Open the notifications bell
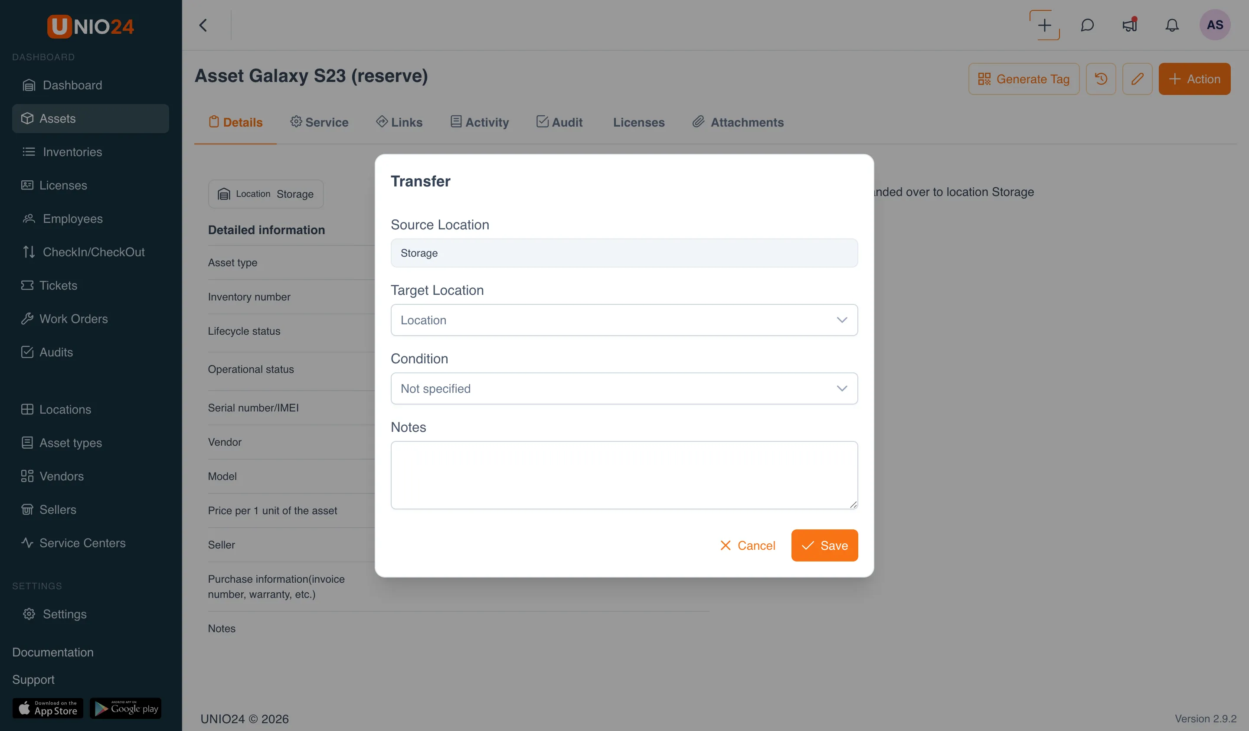 pos(1172,25)
